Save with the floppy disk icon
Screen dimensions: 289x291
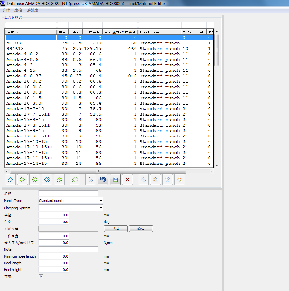tap(115, 180)
